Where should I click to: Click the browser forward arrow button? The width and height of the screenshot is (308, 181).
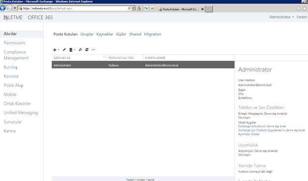pyautogui.click(x=9, y=8)
